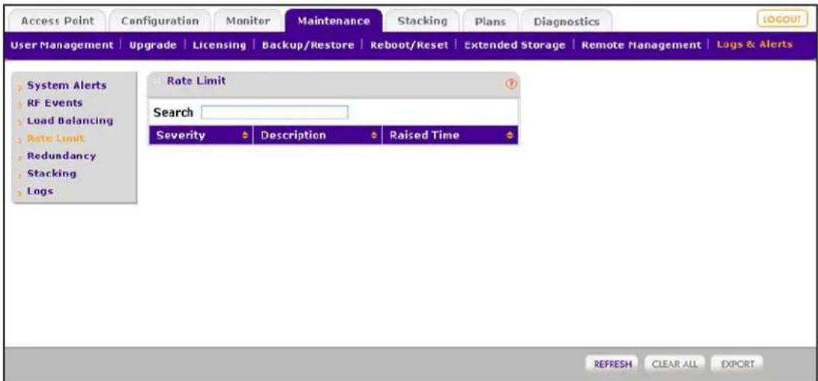Sort by Raised Time column arrow
The image size is (818, 381).
(x=509, y=135)
